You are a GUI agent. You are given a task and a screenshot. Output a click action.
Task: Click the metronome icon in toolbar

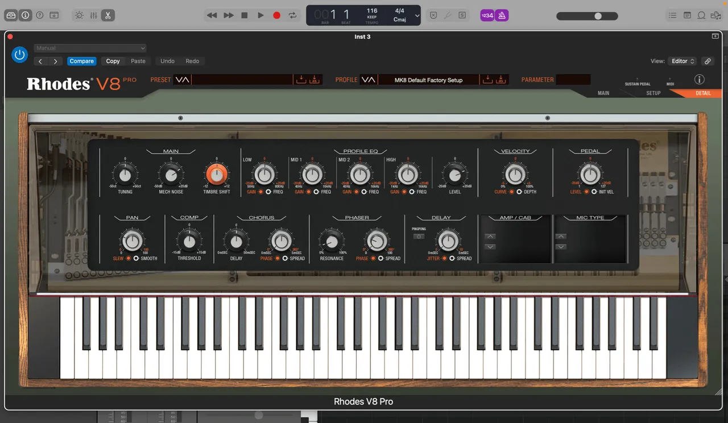(x=502, y=15)
